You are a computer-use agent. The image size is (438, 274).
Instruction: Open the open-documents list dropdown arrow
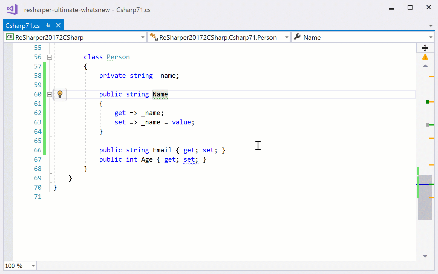point(431,25)
